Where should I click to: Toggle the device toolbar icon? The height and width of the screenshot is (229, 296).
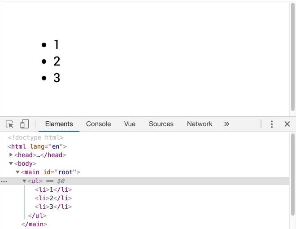coord(25,124)
